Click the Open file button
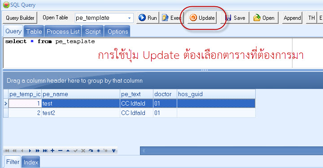Image resolution: width=323 pixels, height=168 pixels. click(264, 18)
